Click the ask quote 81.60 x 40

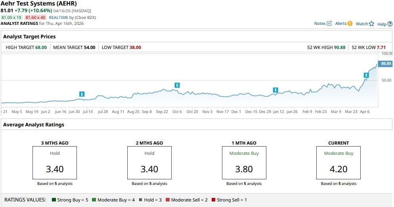pos(35,17)
